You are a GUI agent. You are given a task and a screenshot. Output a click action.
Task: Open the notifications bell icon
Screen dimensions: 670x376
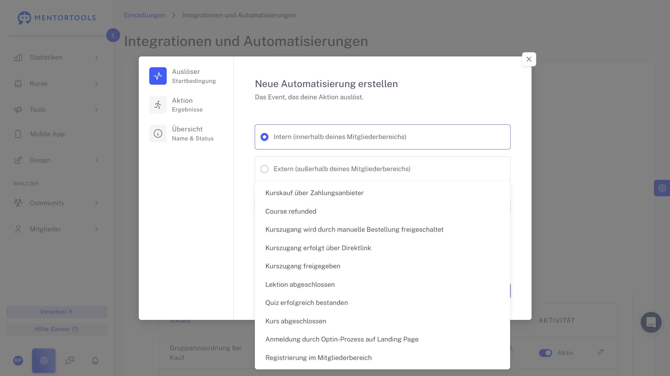pyautogui.click(x=95, y=360)
